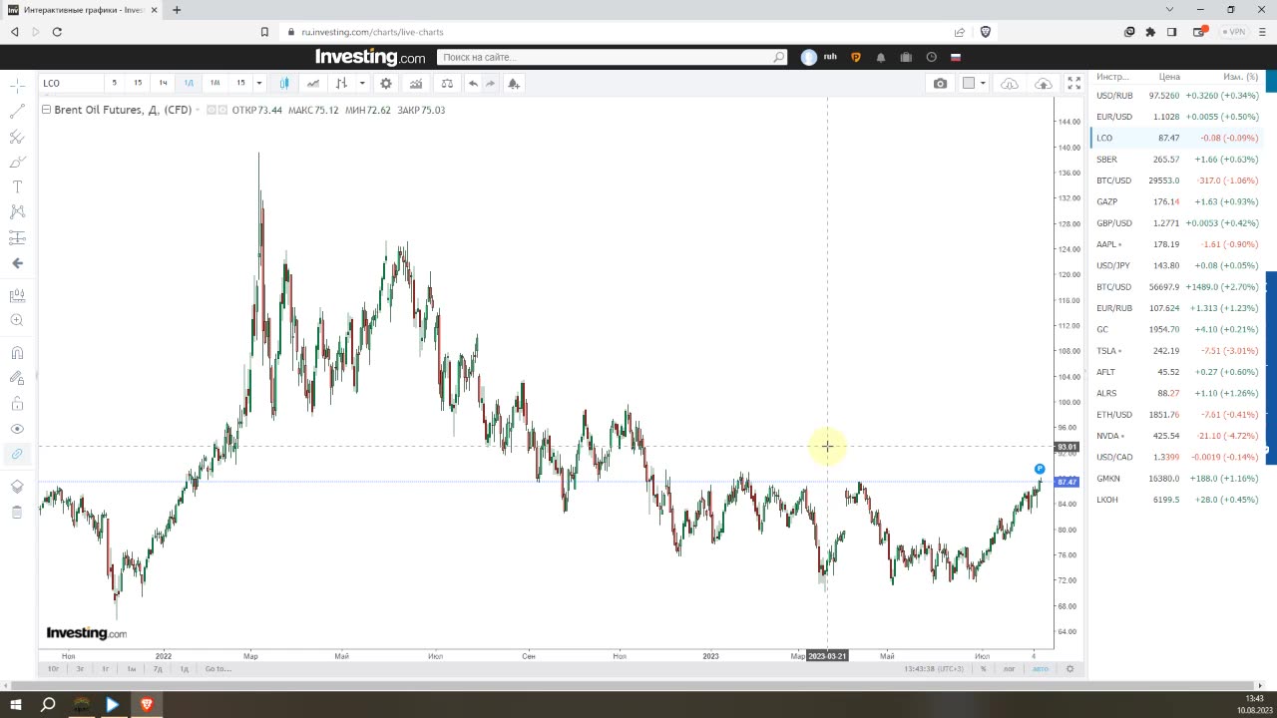Select bar chart style icon
Image resolution: width=1277 pixels, height=718 pixels.
(x=342, y=83)
